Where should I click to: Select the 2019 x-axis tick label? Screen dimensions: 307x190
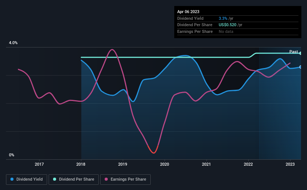[123, 164]
